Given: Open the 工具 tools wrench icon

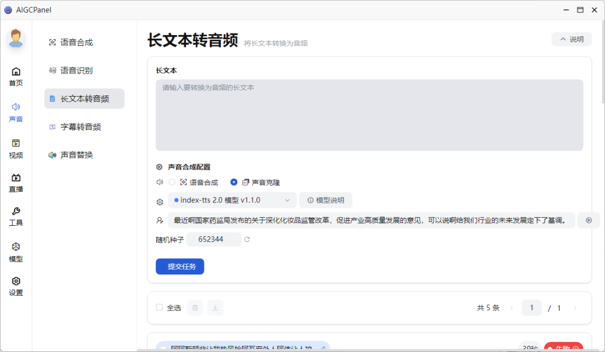Looking at the screenshot, I should [16, 212].
